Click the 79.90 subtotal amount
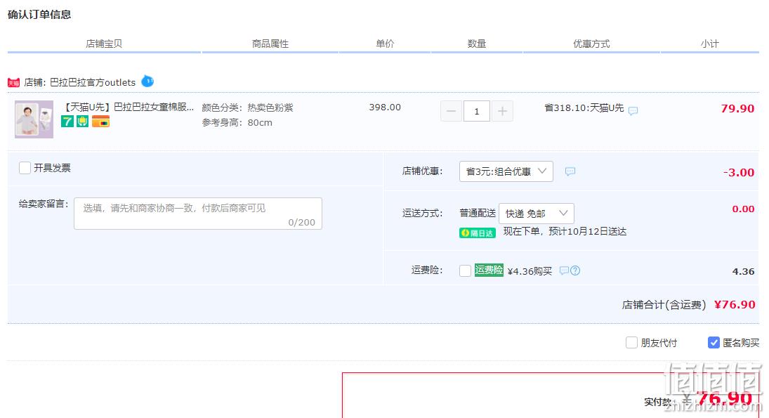The height and width of the screenshot is (418, 769). [737, 108]
